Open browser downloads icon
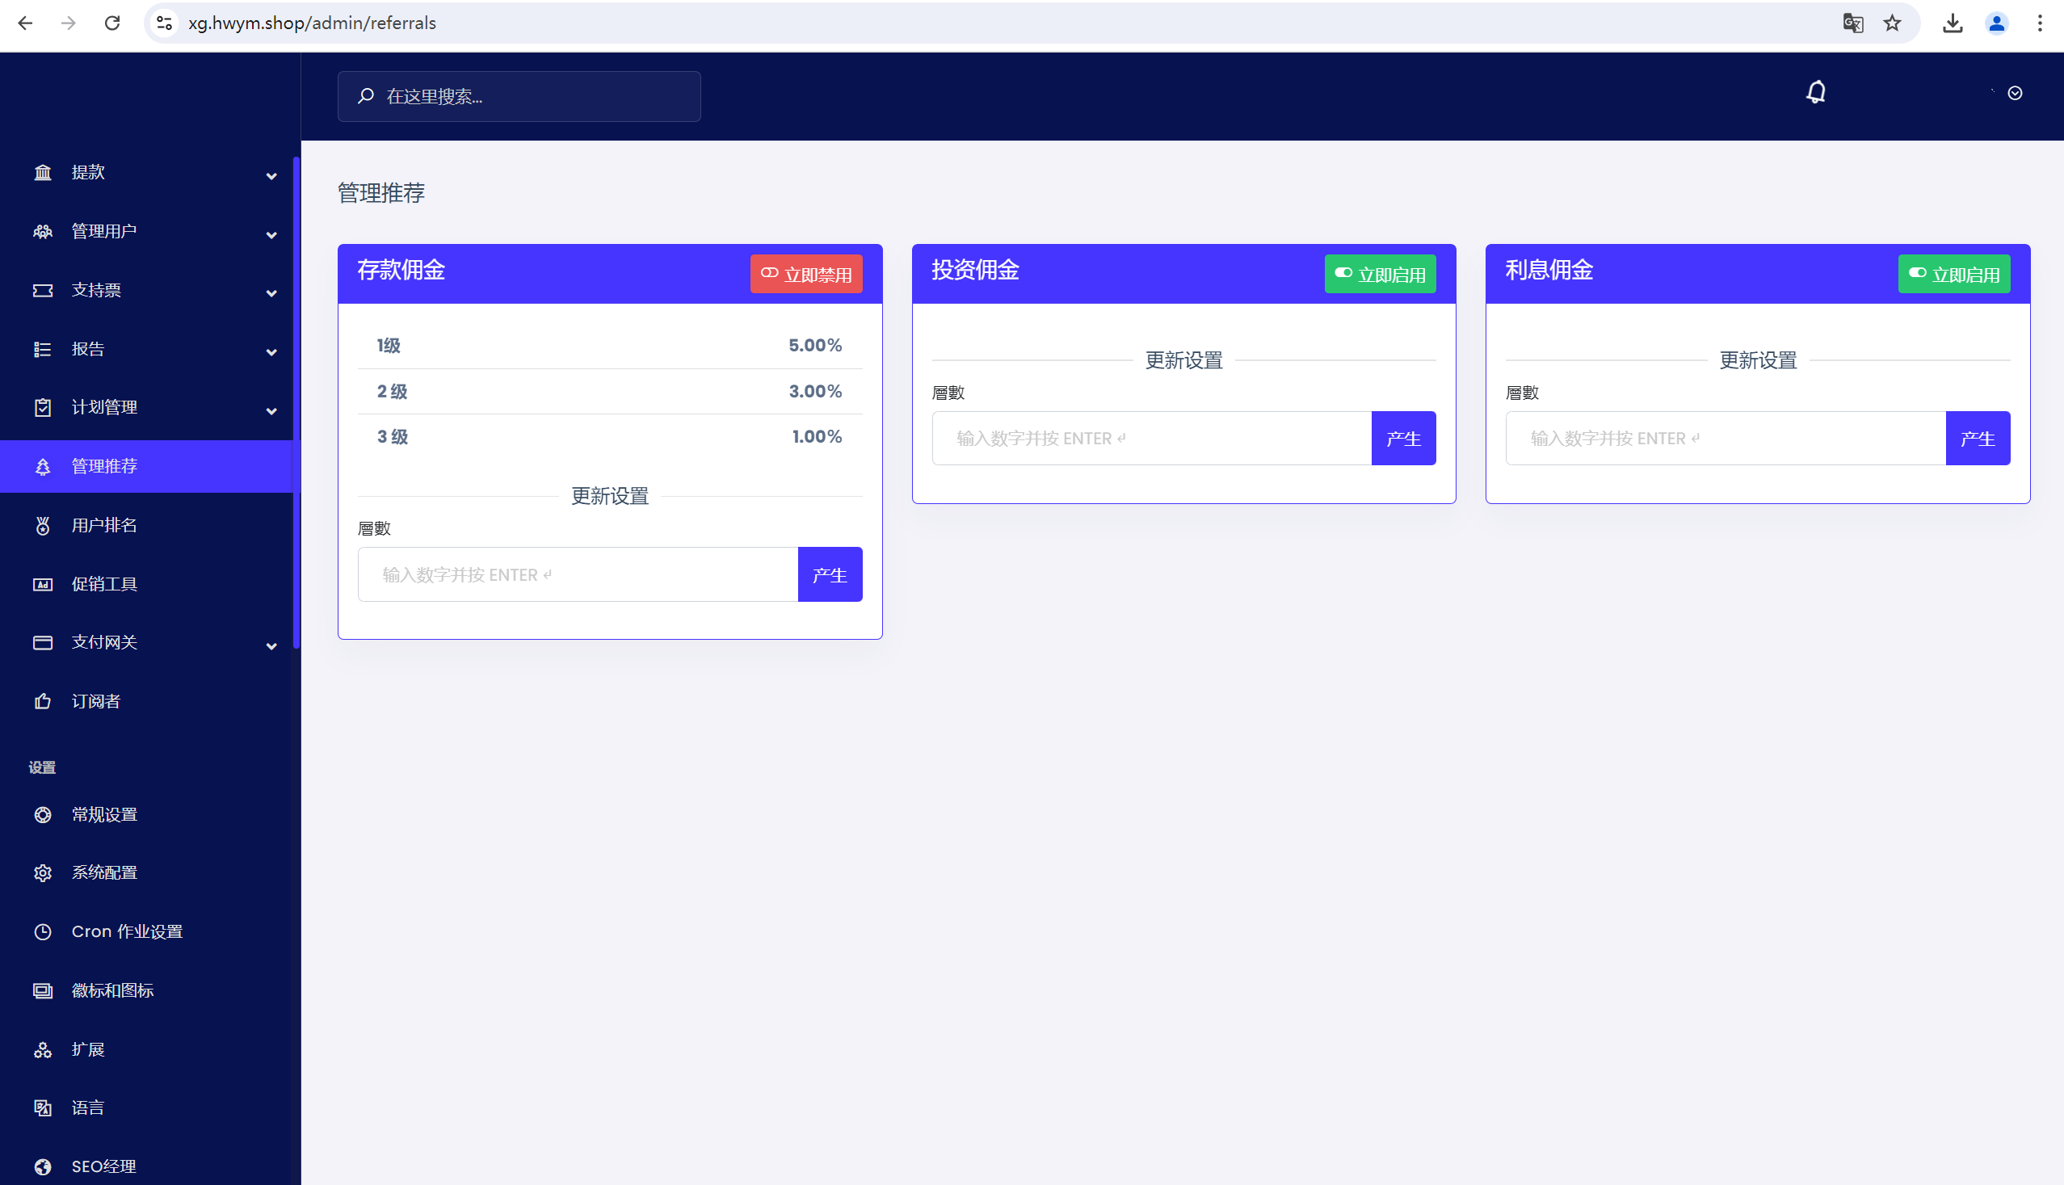The image size is (2064, 1185). pos(1953,23)
